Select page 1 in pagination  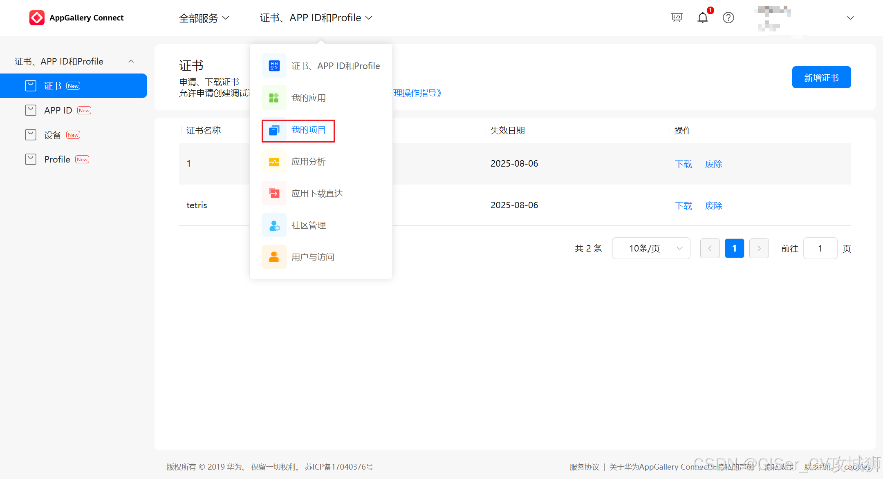point(735,248)
